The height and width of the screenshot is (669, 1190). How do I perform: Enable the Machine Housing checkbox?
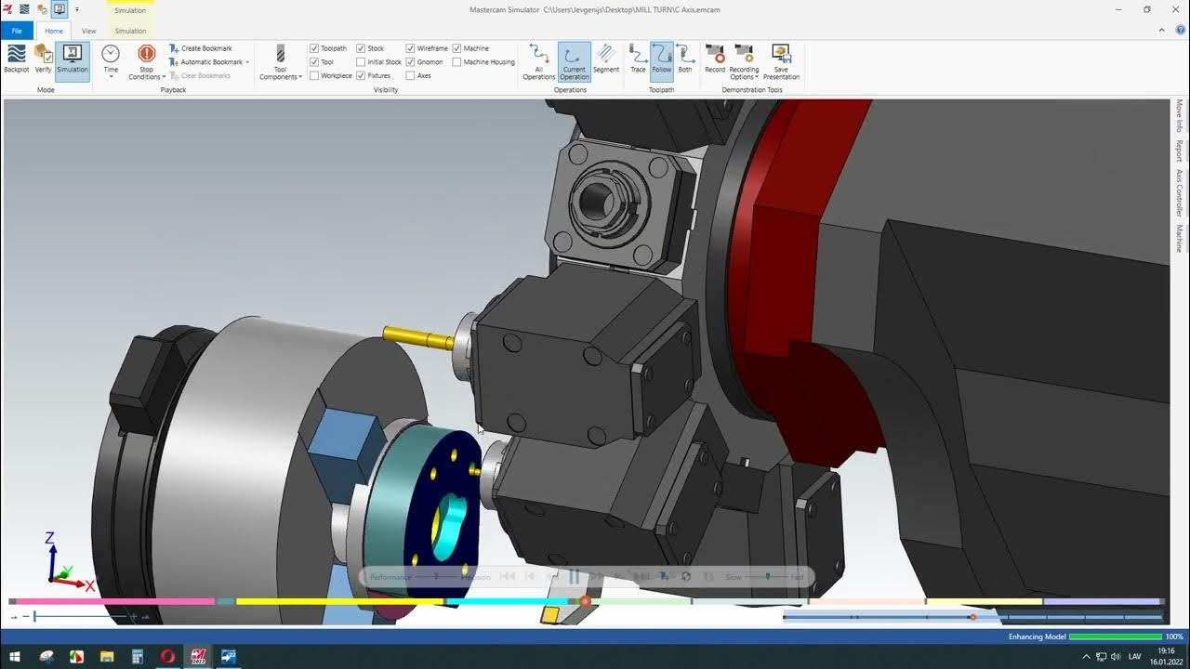pos(456,62)
